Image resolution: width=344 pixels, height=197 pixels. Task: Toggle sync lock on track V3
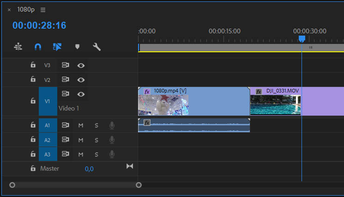[x=66, y=65]
